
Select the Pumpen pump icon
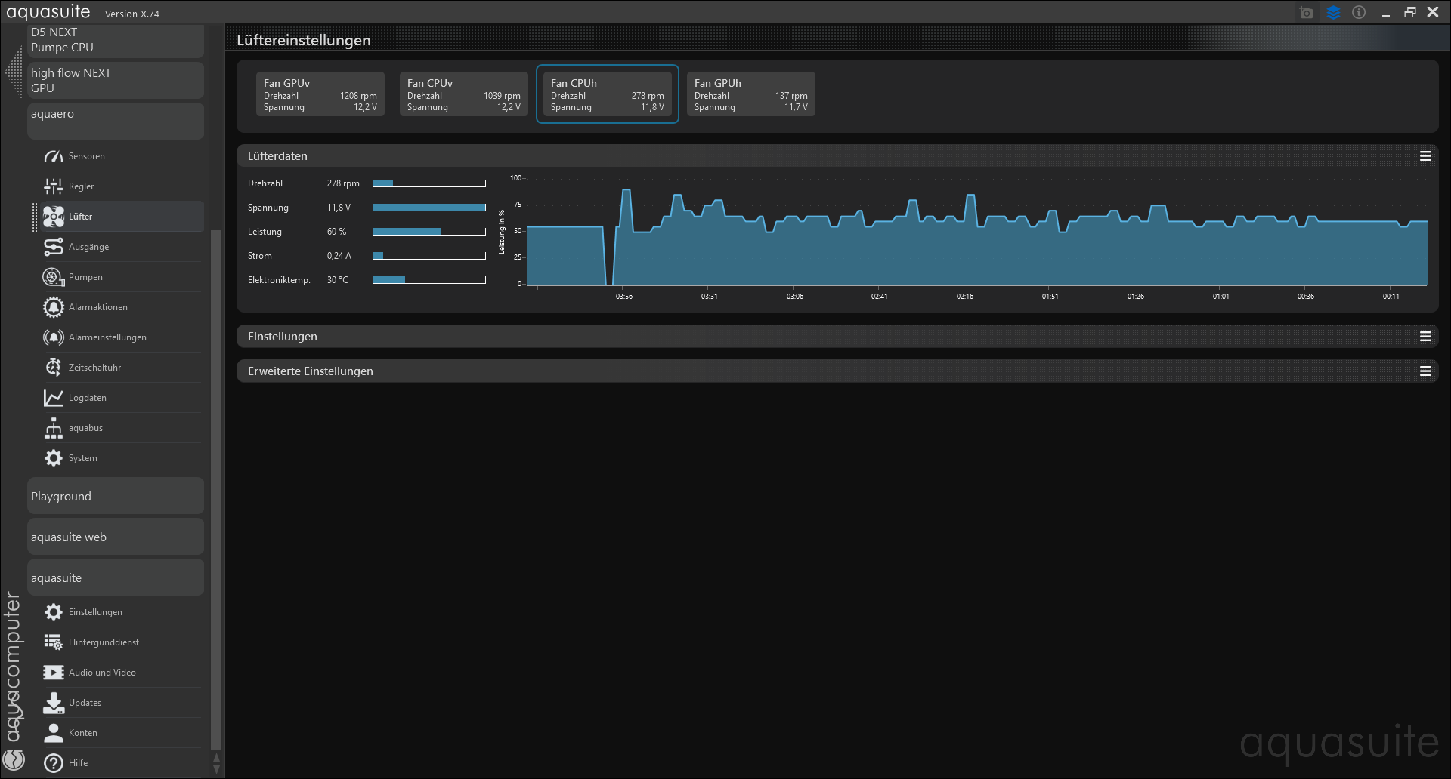(x=53, y=277)
